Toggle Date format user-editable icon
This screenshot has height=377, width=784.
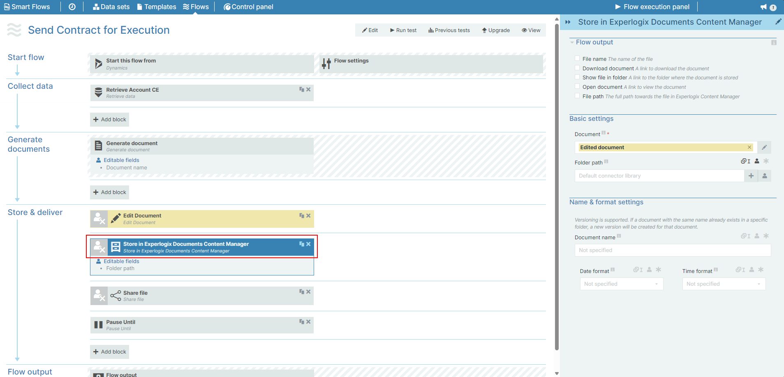pos(649,270)
